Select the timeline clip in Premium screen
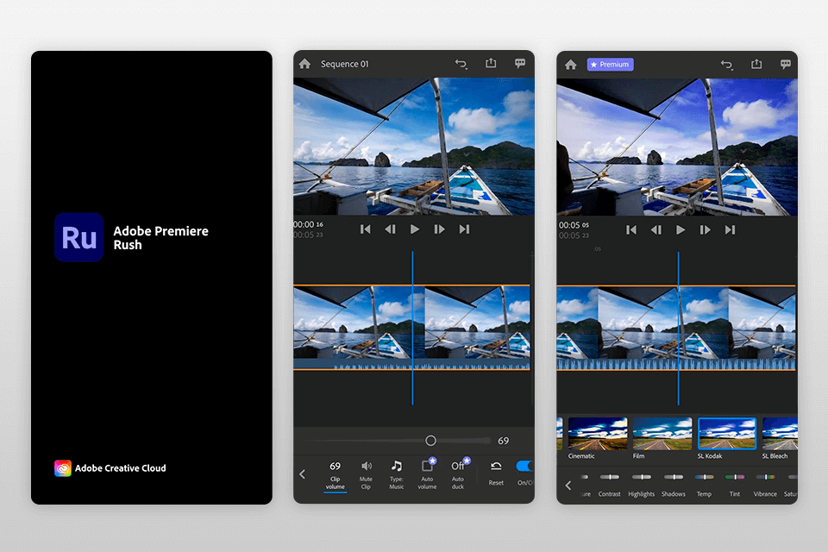828x552 pixels. (x=676, y=328)
